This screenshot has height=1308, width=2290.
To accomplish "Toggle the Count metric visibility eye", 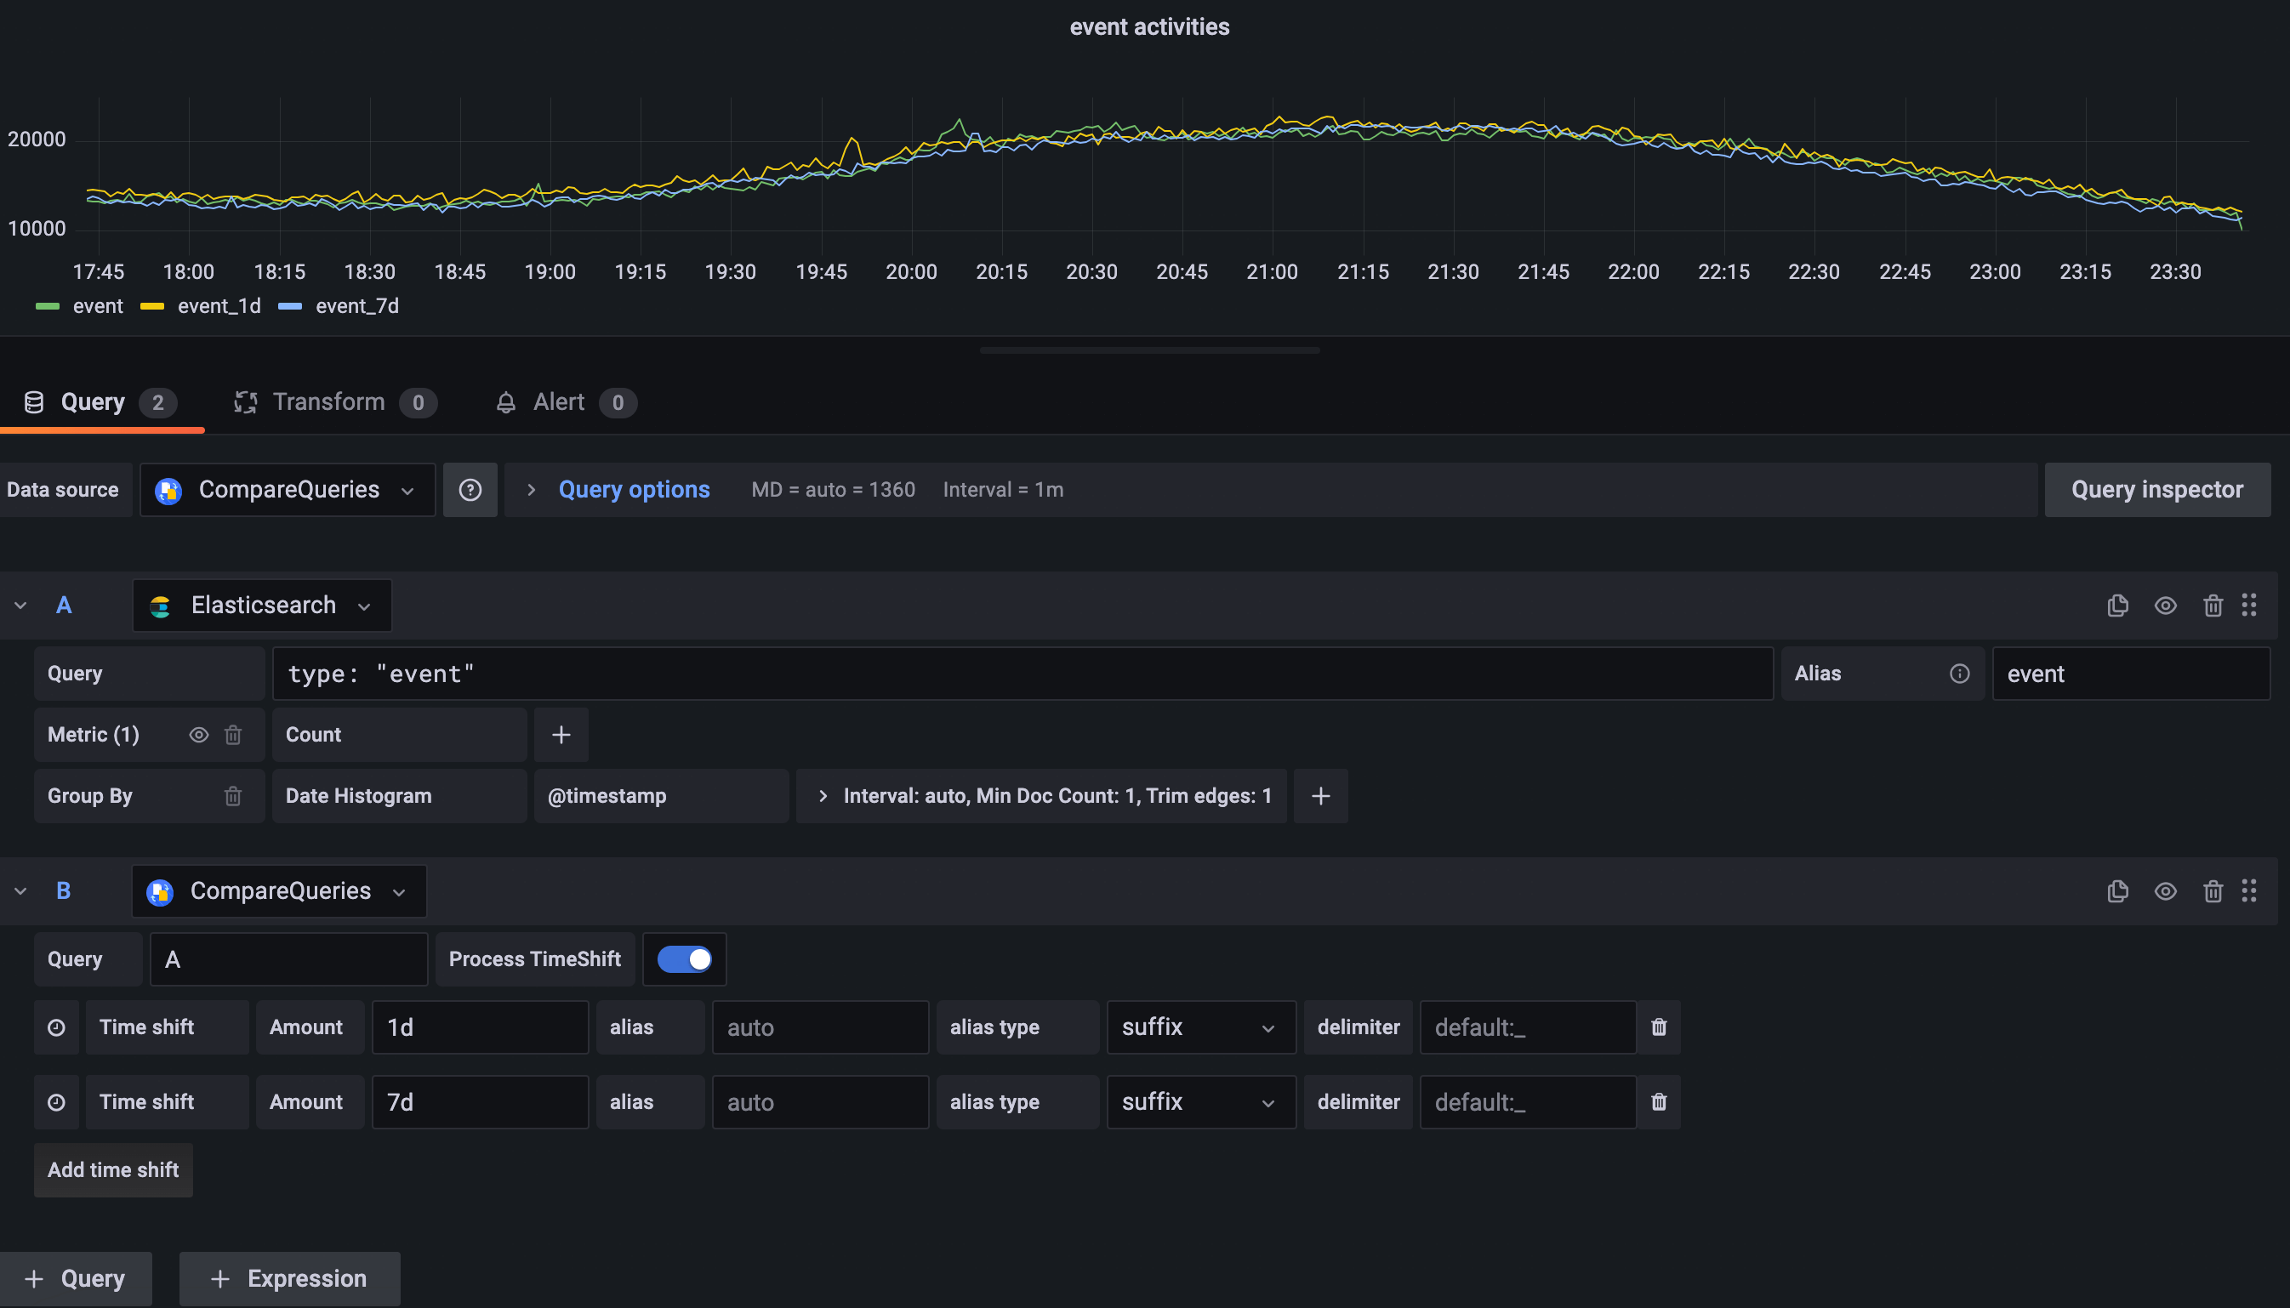I will tap(198, 735).
